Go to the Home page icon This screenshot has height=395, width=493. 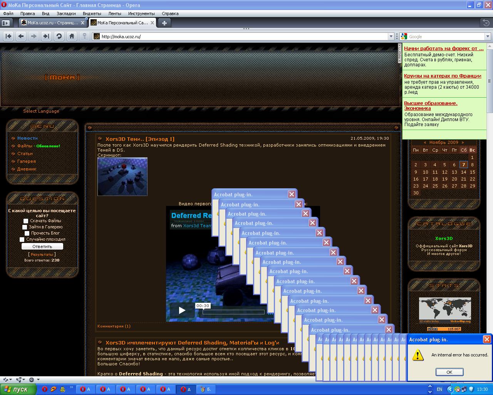(72, 36)
